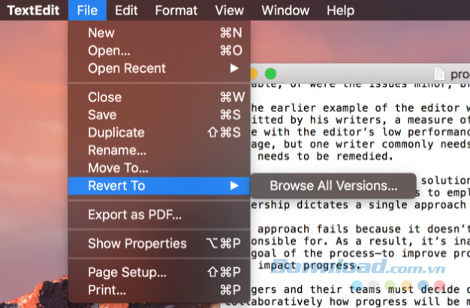Choose Print… from the File menu

[x=159, y=290]
